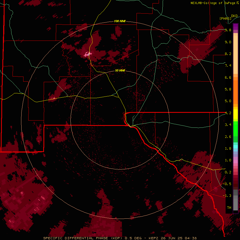The height and width of the screenshot is (240, 240).
Task: Click the 4.2 scale label
Action: (x=228, y=113)
